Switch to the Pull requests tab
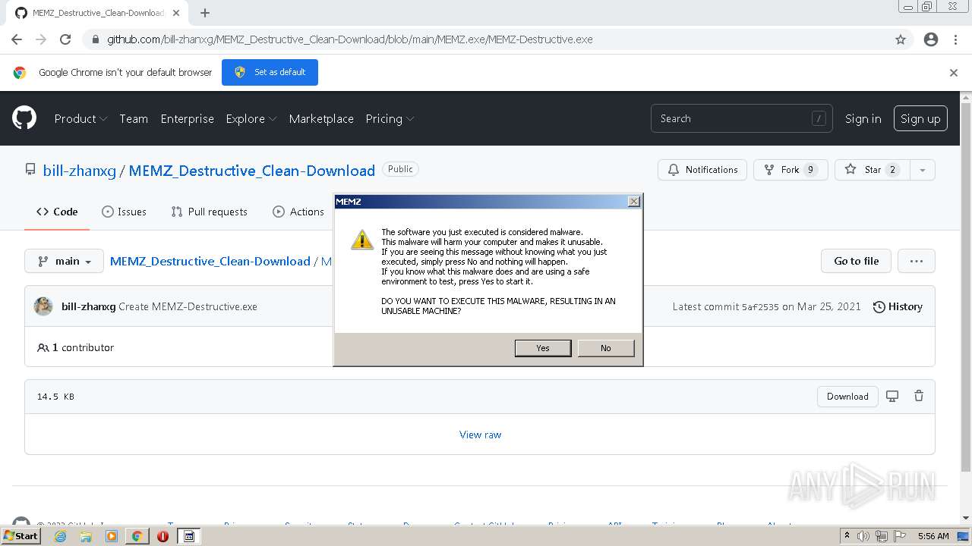The height and width of the screenshot is (546, 972). click(210, 212)
